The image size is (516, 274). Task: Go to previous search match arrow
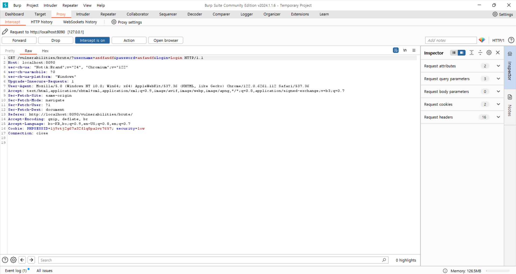(22, 260)
